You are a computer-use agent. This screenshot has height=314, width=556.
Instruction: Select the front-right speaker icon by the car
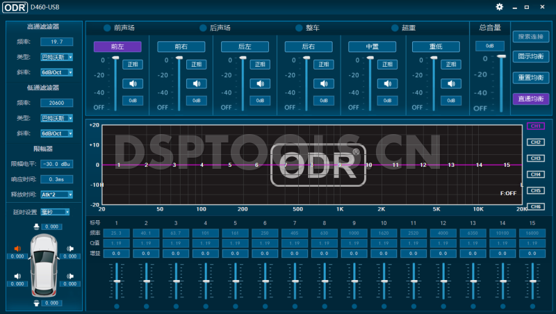[70, 249]
